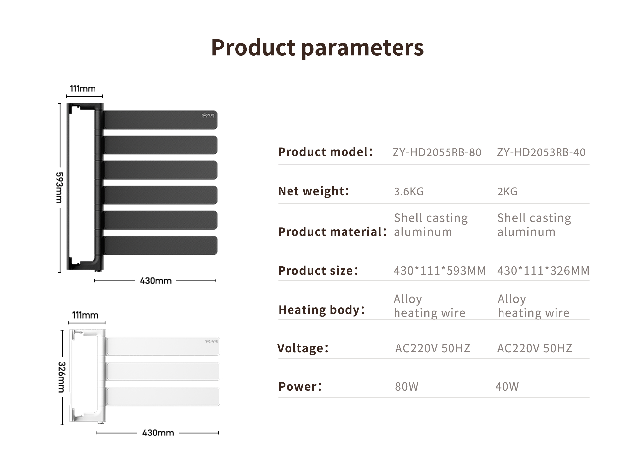Click the brand logo on white rack
Screen dimensions: 636x464
pyautogui.click(x=212, y=341)
